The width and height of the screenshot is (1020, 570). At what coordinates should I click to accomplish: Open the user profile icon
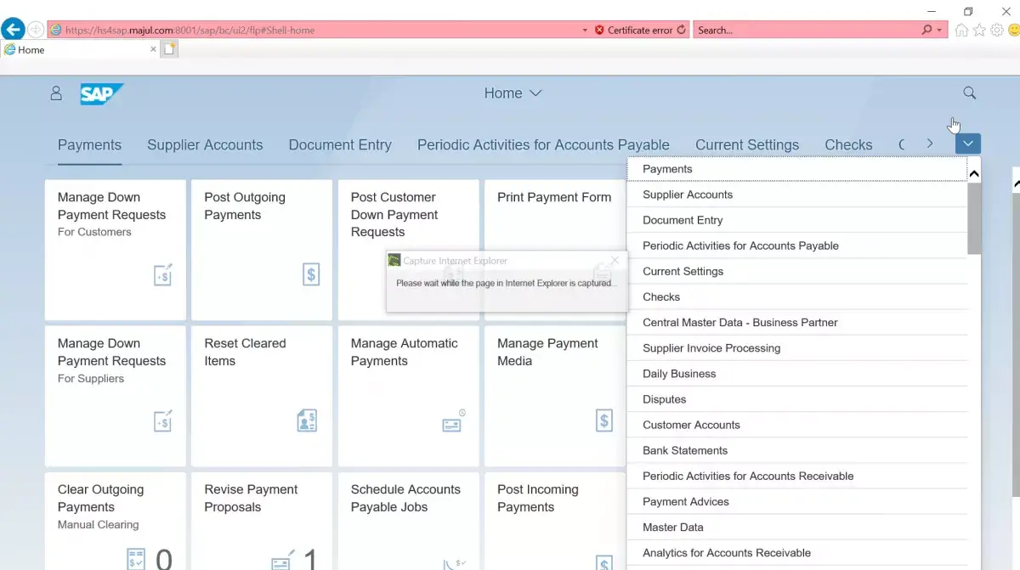point(56,93)
